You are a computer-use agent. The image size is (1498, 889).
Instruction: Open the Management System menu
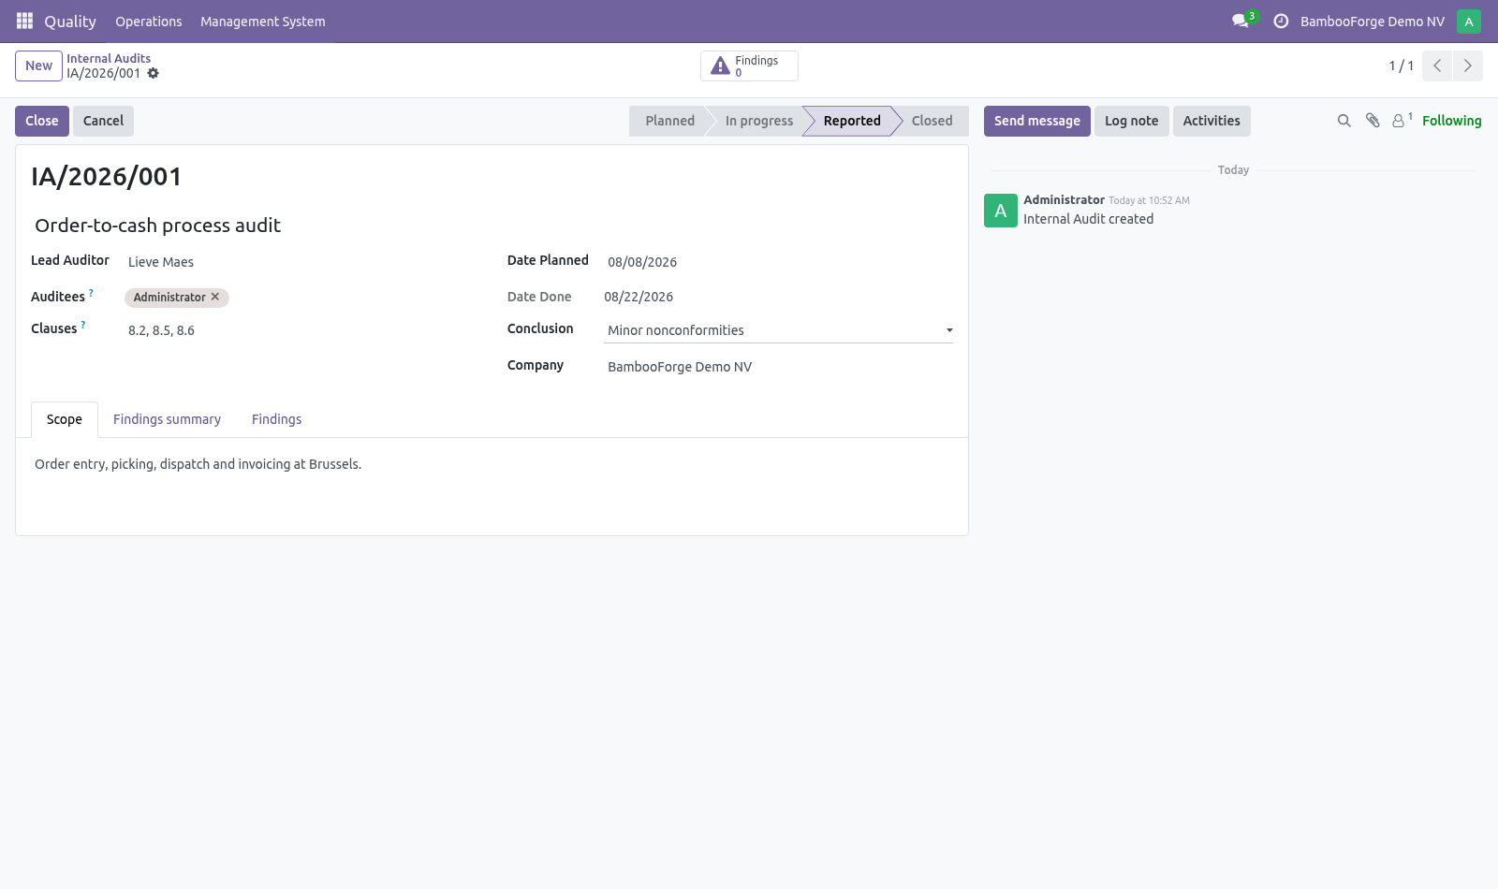tap(263, 21)
